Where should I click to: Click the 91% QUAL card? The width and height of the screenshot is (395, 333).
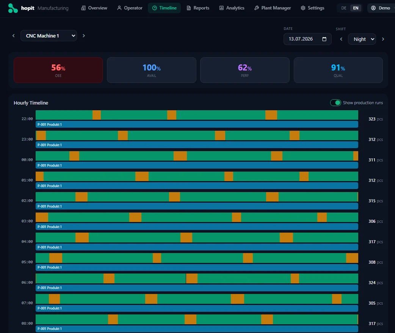338,70
